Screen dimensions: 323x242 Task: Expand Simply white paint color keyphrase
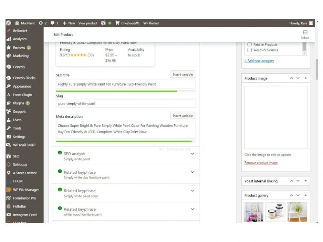(x=193, y=191)
